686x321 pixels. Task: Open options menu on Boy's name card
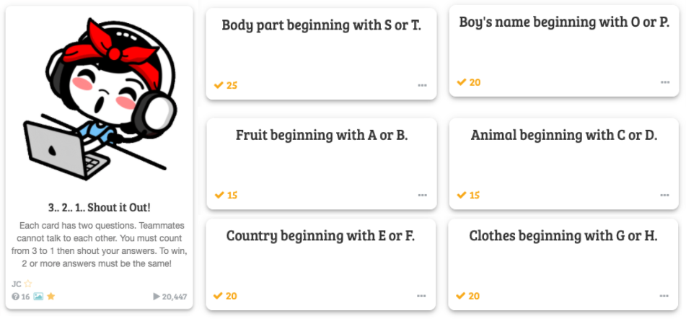[x=665, y=82]
